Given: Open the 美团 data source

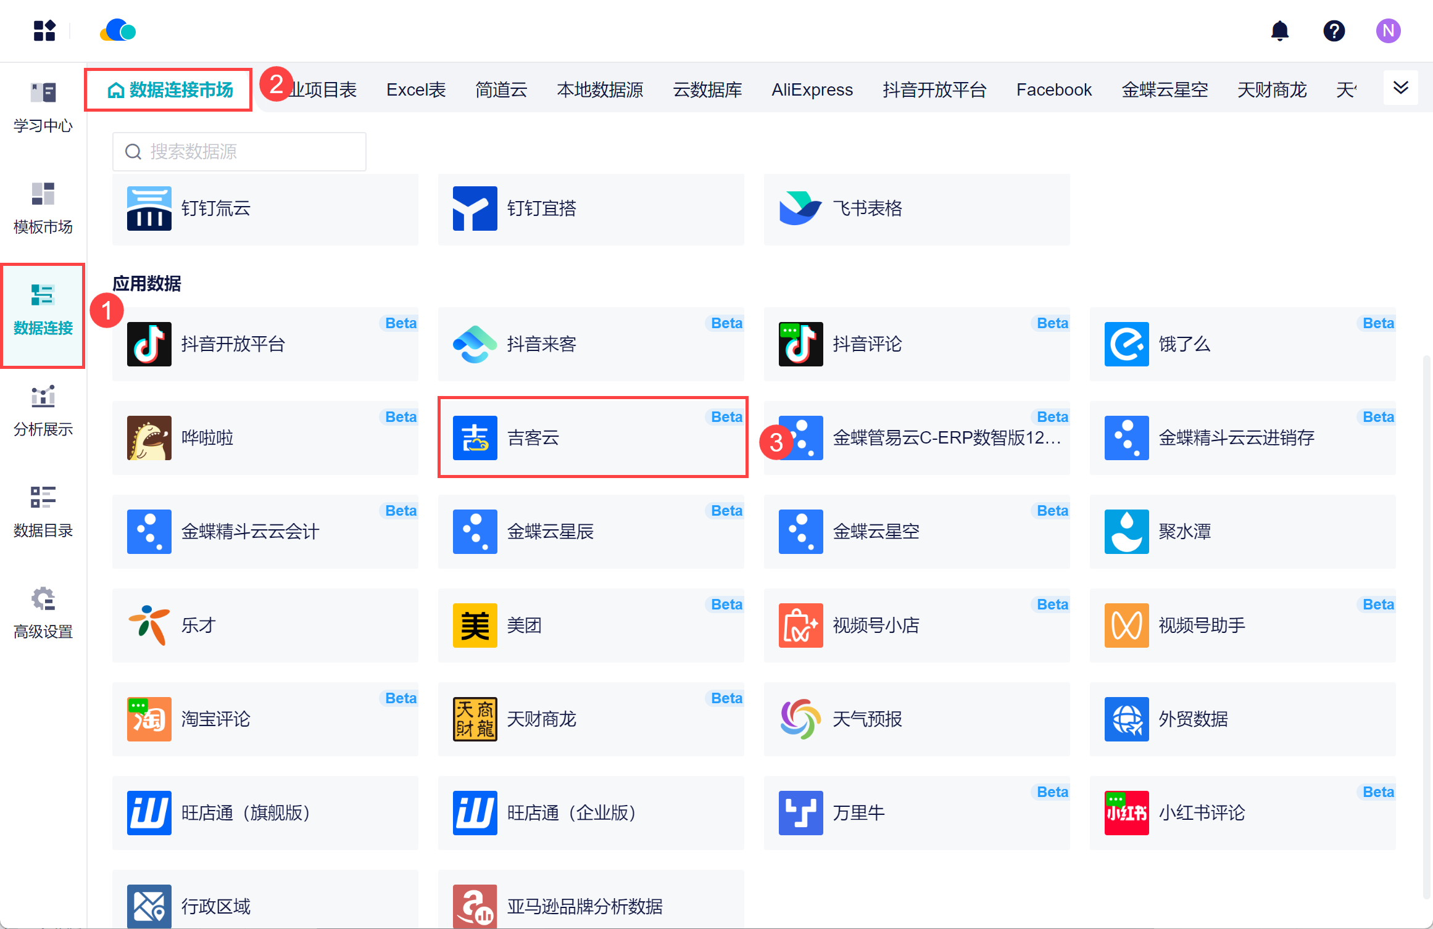Looking at the screenshot, I should 591,625.
